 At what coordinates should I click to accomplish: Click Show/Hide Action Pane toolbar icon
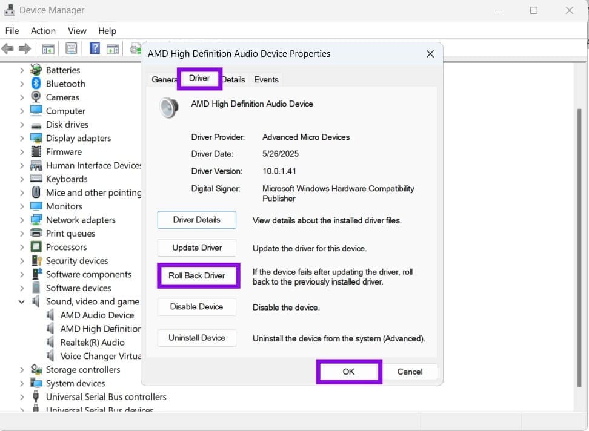pyautogui.click(x=113, y=49)
